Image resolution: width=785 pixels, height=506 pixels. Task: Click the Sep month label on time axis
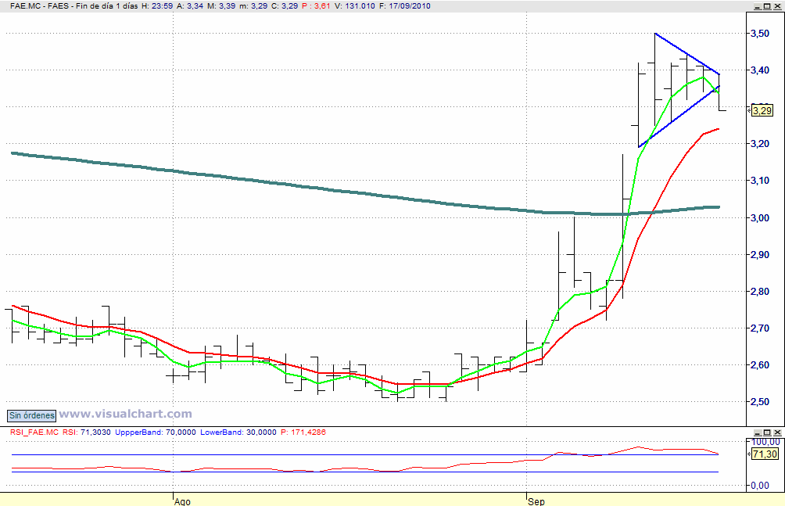pos(536,501)
